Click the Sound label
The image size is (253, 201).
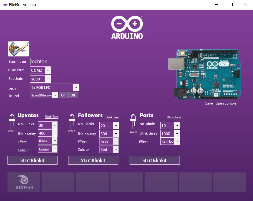click(14, 96)
